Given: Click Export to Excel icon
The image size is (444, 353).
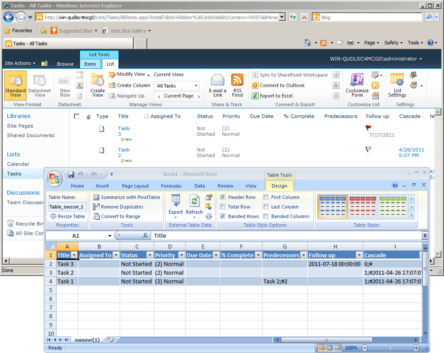Looking at the screenshot, I should click(x=255, y=96).
